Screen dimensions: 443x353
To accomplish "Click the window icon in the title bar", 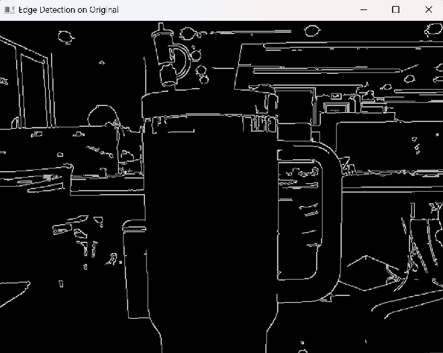I will pos(9,10).
